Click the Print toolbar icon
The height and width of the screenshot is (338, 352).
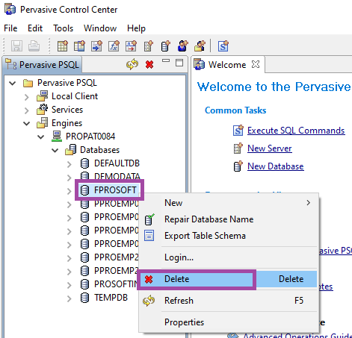(x=34, y=46)
